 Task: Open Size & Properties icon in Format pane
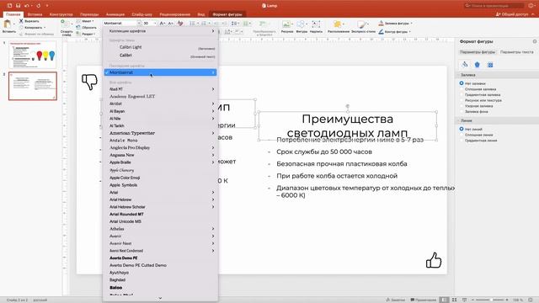click(x=490, y=65)
